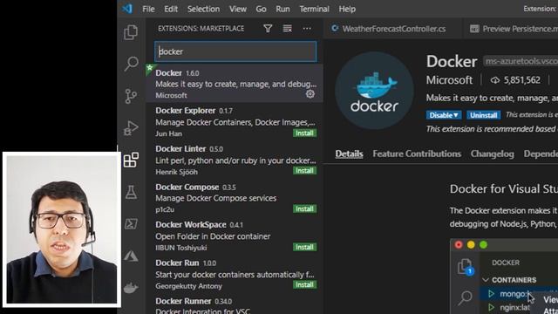Open Run and Debug view
Image resolution: width=558 pixels, height=314 pixels.
coord(131,128)
